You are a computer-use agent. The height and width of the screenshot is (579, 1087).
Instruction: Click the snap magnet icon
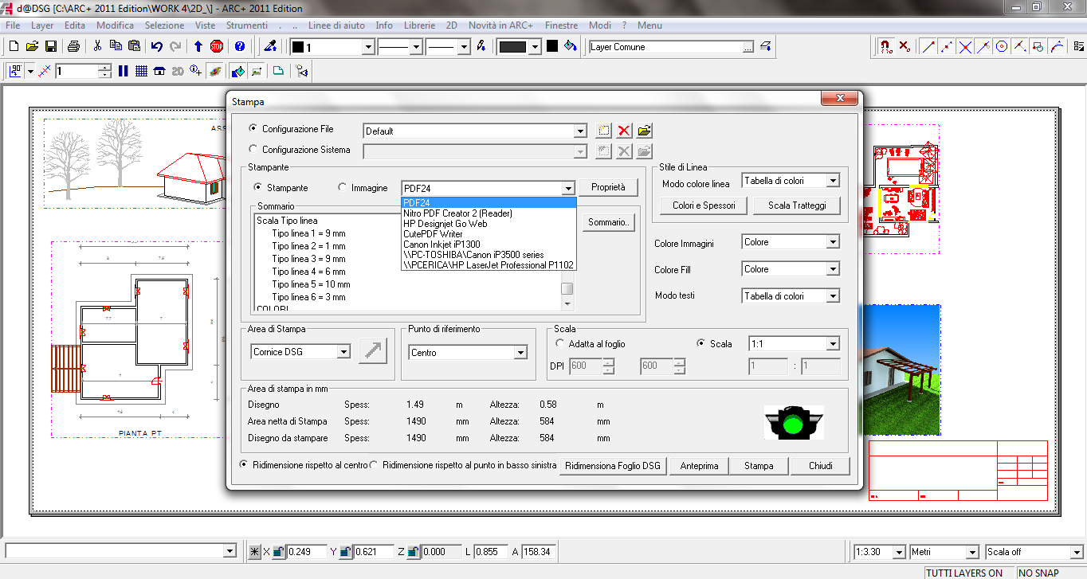pyautogui.click(x=885, y=47)
